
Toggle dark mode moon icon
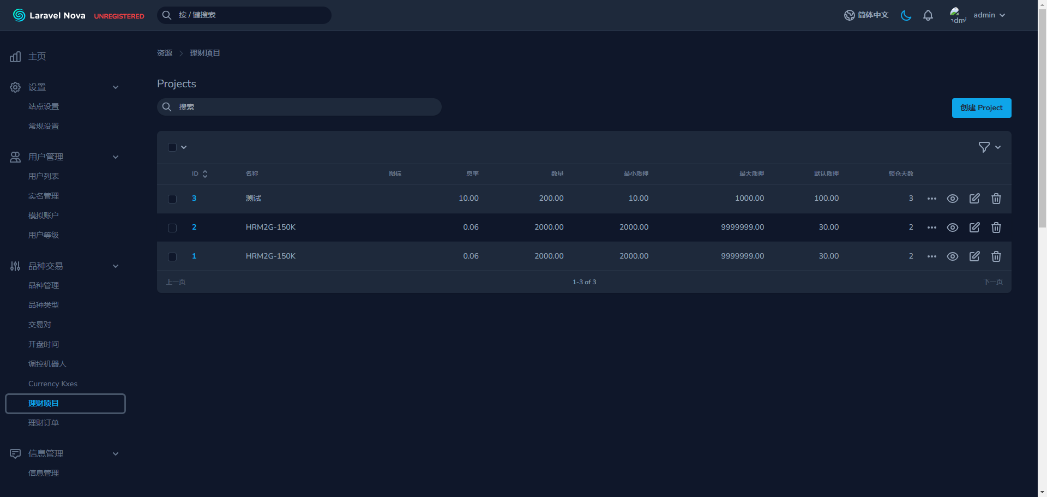click(x=906, y=15)
